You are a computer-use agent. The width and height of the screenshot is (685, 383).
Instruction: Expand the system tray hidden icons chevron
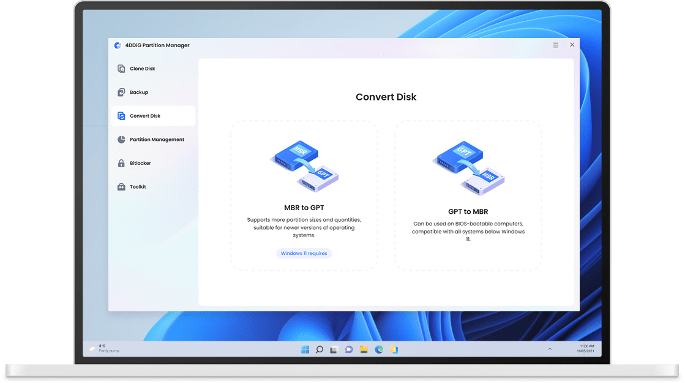550,349
